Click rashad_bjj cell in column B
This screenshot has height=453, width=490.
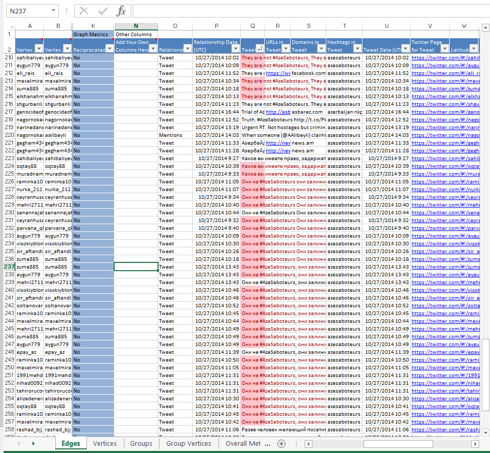(58, 430)
